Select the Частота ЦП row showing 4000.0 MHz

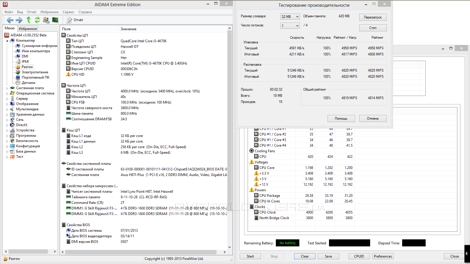pos(144,91)
